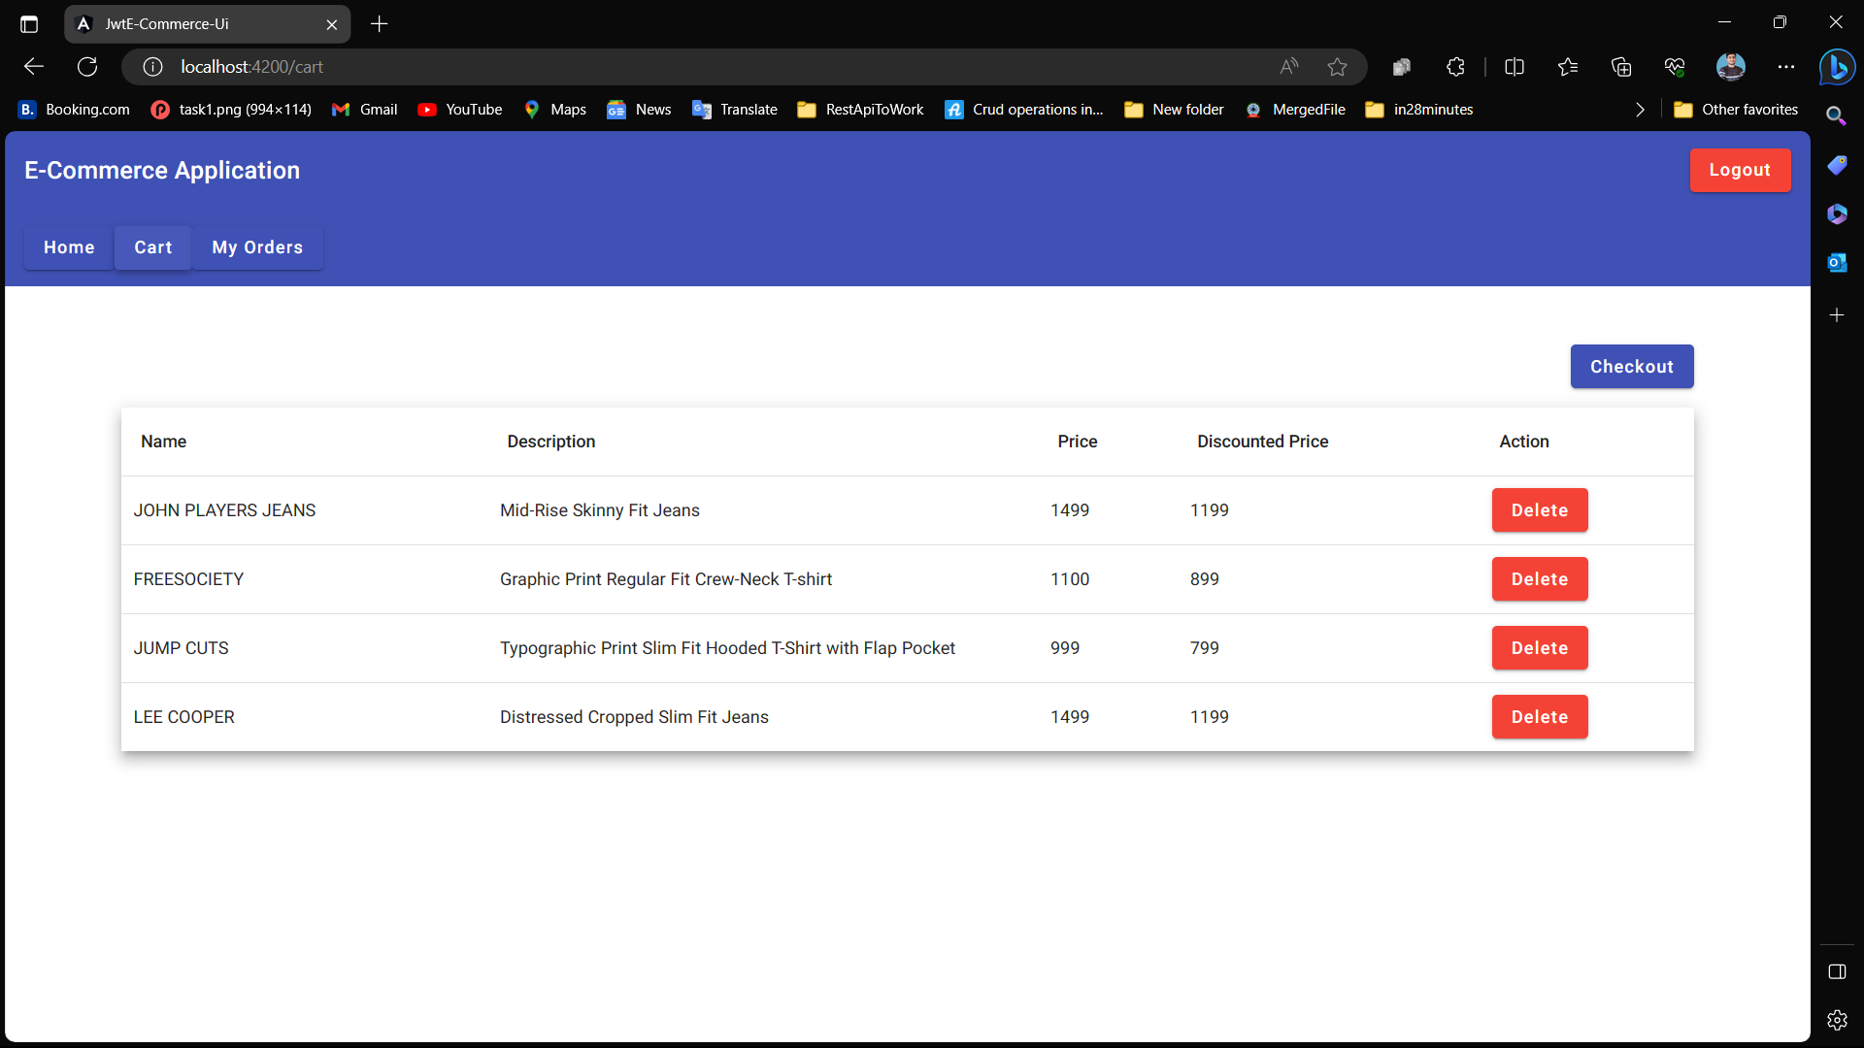Switch to My Orders
This screenshot has width=1864, height=1048.
(256, 247)
